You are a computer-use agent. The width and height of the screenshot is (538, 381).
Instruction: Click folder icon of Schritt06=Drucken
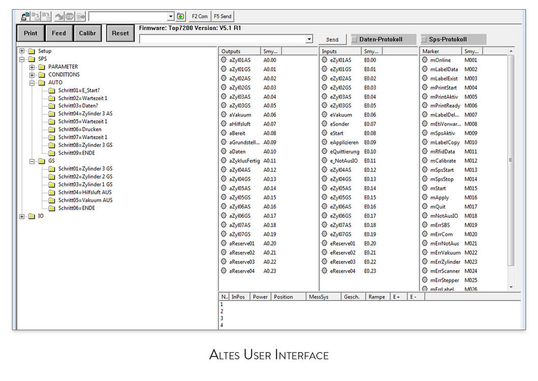click(x=52, y=130)
